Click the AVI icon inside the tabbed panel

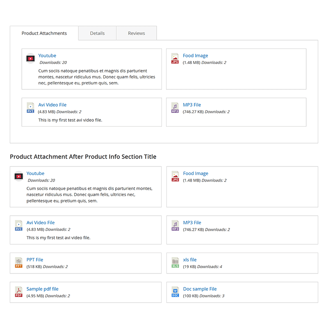point(30,108)
